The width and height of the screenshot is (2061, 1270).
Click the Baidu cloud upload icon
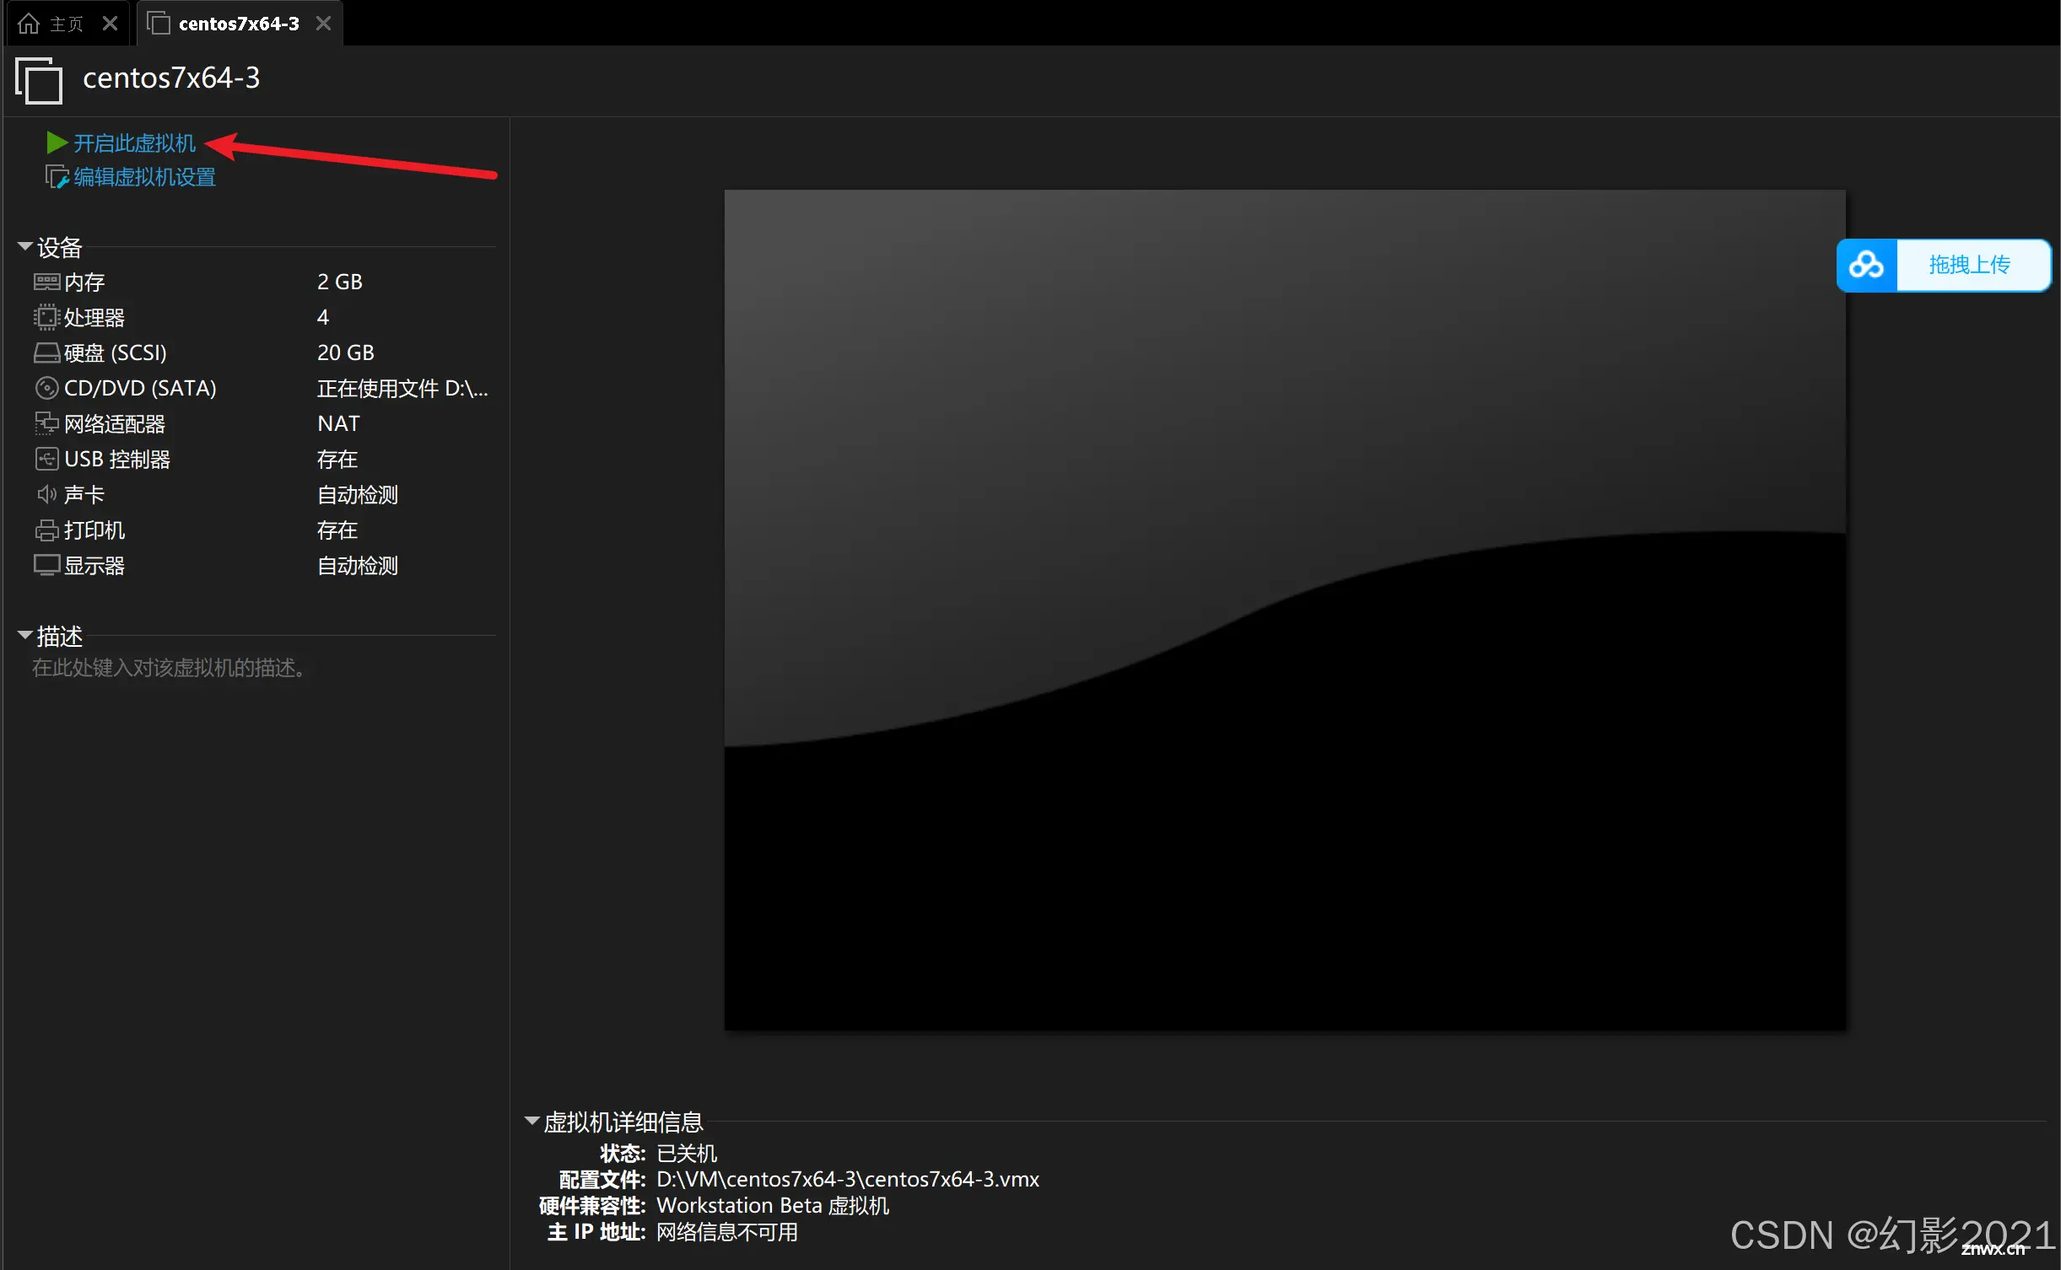point(1866,266)
